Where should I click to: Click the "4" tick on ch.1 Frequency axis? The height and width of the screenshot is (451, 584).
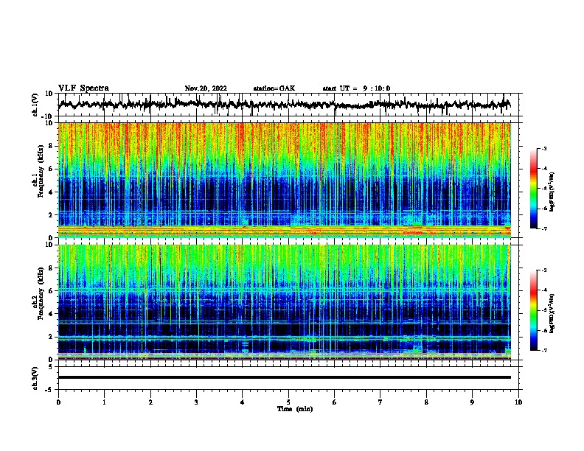coord(51,192)
